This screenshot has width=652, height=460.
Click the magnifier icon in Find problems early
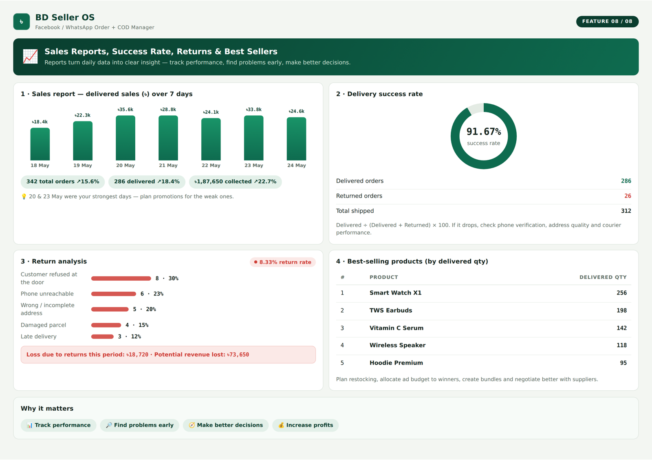109,425
